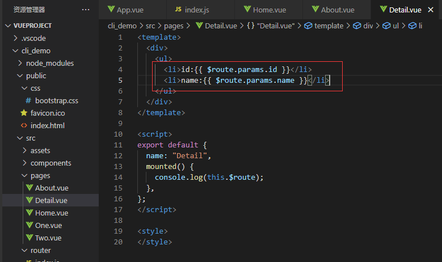Viewport: 442px width, 262px height.
Task: Click Detail.vue file breadcrumb segment
Action: (217, 26)
